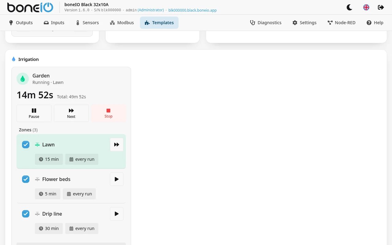Click the Total: 49m 52s text
The height and width of the screenshot is (245, 392).
coord(71,97)
